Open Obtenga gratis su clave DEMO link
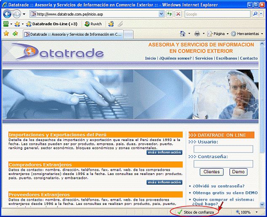Viewport: 267px width, 217px height. (225, 193)
